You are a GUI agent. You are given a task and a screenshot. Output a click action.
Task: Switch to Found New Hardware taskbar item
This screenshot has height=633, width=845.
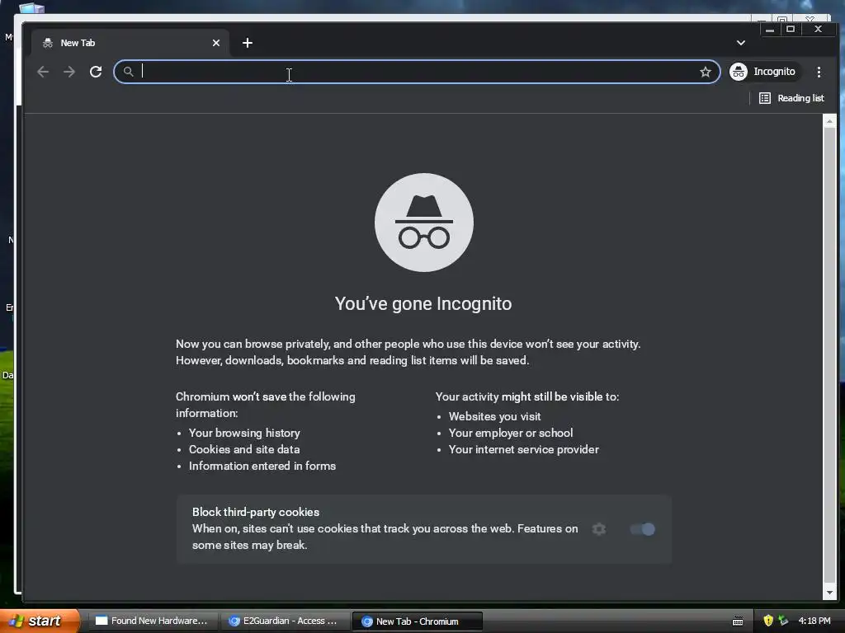[x=152, y=621]
